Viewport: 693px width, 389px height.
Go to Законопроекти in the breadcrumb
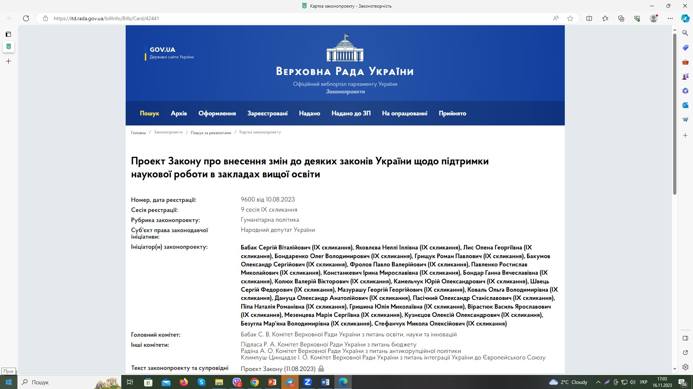pyautogui.click(x=168, y=132)
